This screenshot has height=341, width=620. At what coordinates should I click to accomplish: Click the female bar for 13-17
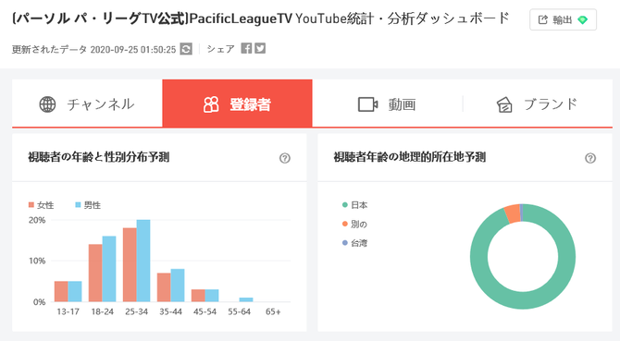tap(61, 291)
